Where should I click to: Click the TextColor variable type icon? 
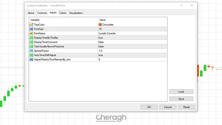click(x=31, y=24)
